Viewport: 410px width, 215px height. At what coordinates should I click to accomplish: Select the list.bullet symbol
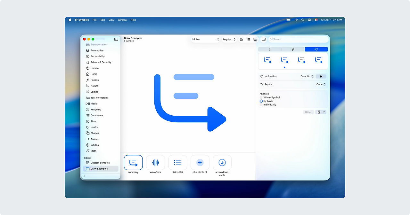178,163
